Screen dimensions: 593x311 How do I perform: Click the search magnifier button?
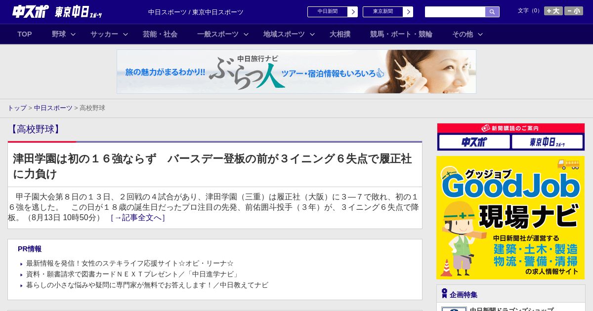(492, 12)
